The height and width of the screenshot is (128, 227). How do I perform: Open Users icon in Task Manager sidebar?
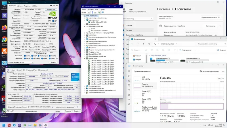[129, 95]
